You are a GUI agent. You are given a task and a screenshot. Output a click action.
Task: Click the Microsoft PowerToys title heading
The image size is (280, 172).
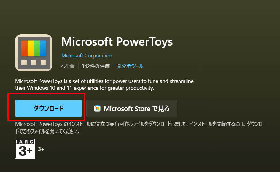tap(117, 42)
